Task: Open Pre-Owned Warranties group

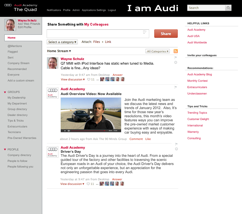Action: coord(22,138)
